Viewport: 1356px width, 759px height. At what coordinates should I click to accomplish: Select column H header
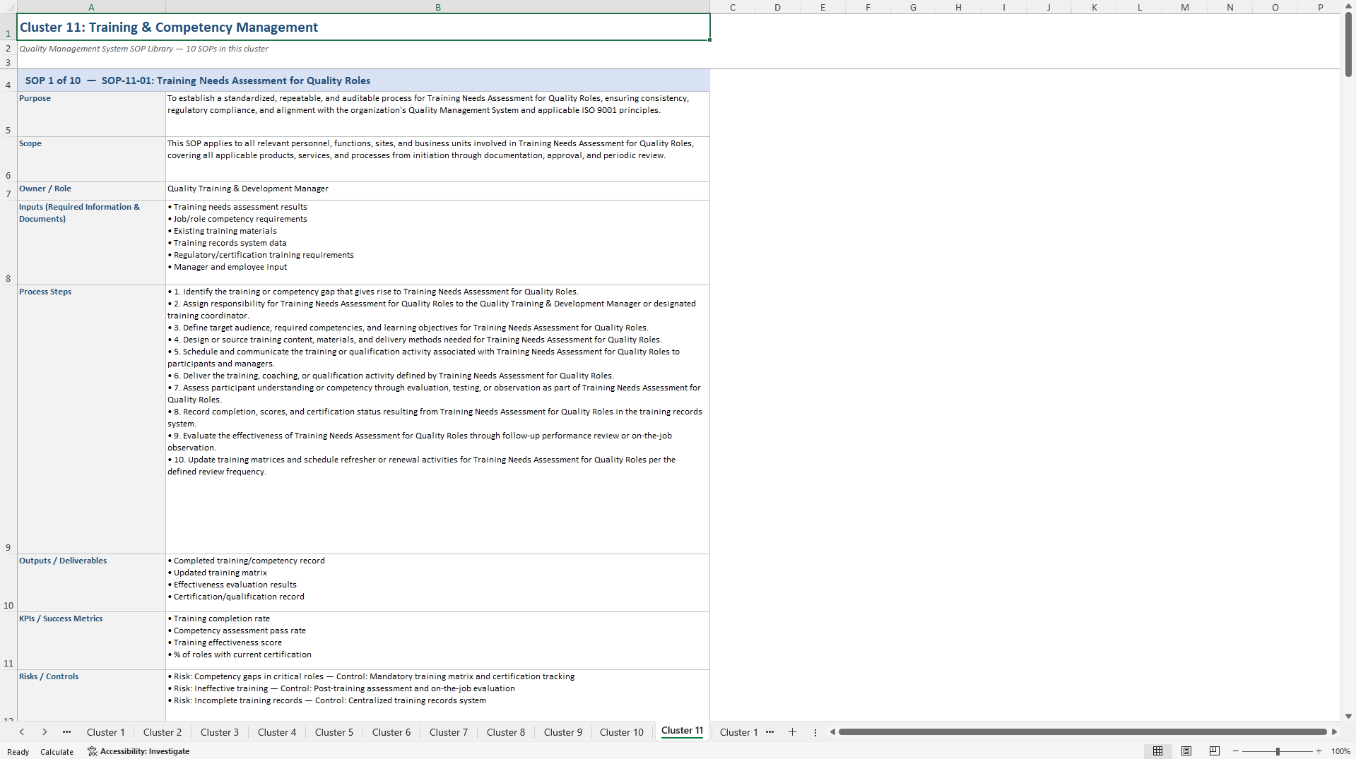[959, 7]
